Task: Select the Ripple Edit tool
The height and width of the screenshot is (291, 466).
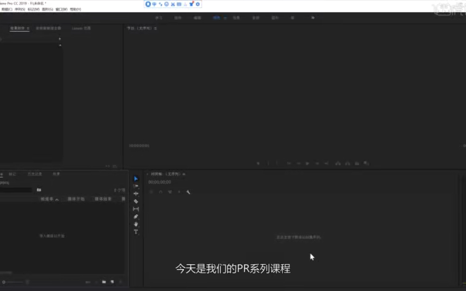Action: [x=136, y=194]
